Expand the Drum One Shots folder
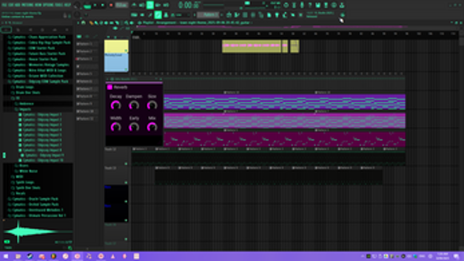464x261 pixels. pyautogui.click(x=27, y=92)
